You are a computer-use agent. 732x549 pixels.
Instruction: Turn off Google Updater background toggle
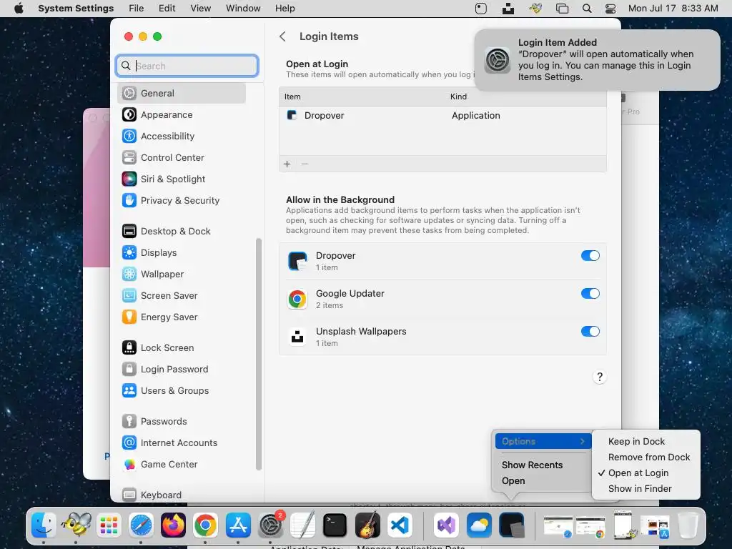tap(590, 293)
